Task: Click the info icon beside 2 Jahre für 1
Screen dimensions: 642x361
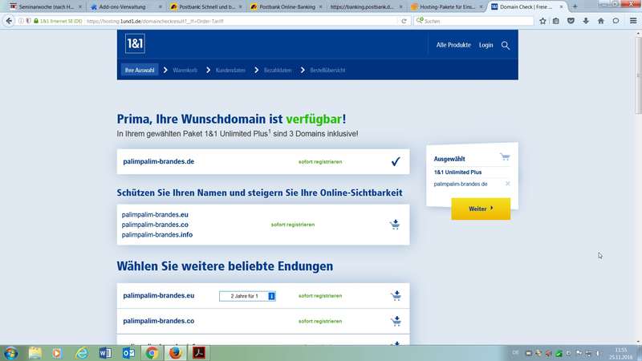Action: (271, 296)
